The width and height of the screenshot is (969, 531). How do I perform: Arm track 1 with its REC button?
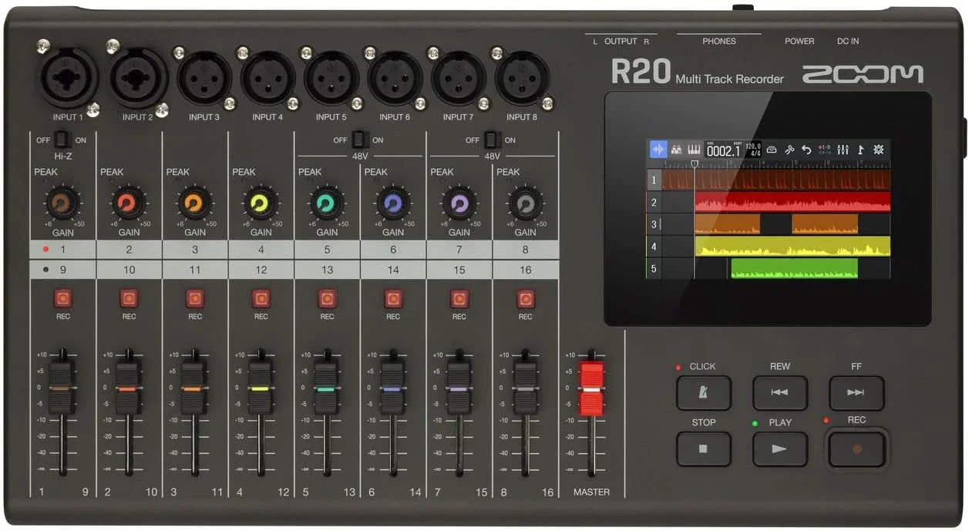(x=62, y=298)
